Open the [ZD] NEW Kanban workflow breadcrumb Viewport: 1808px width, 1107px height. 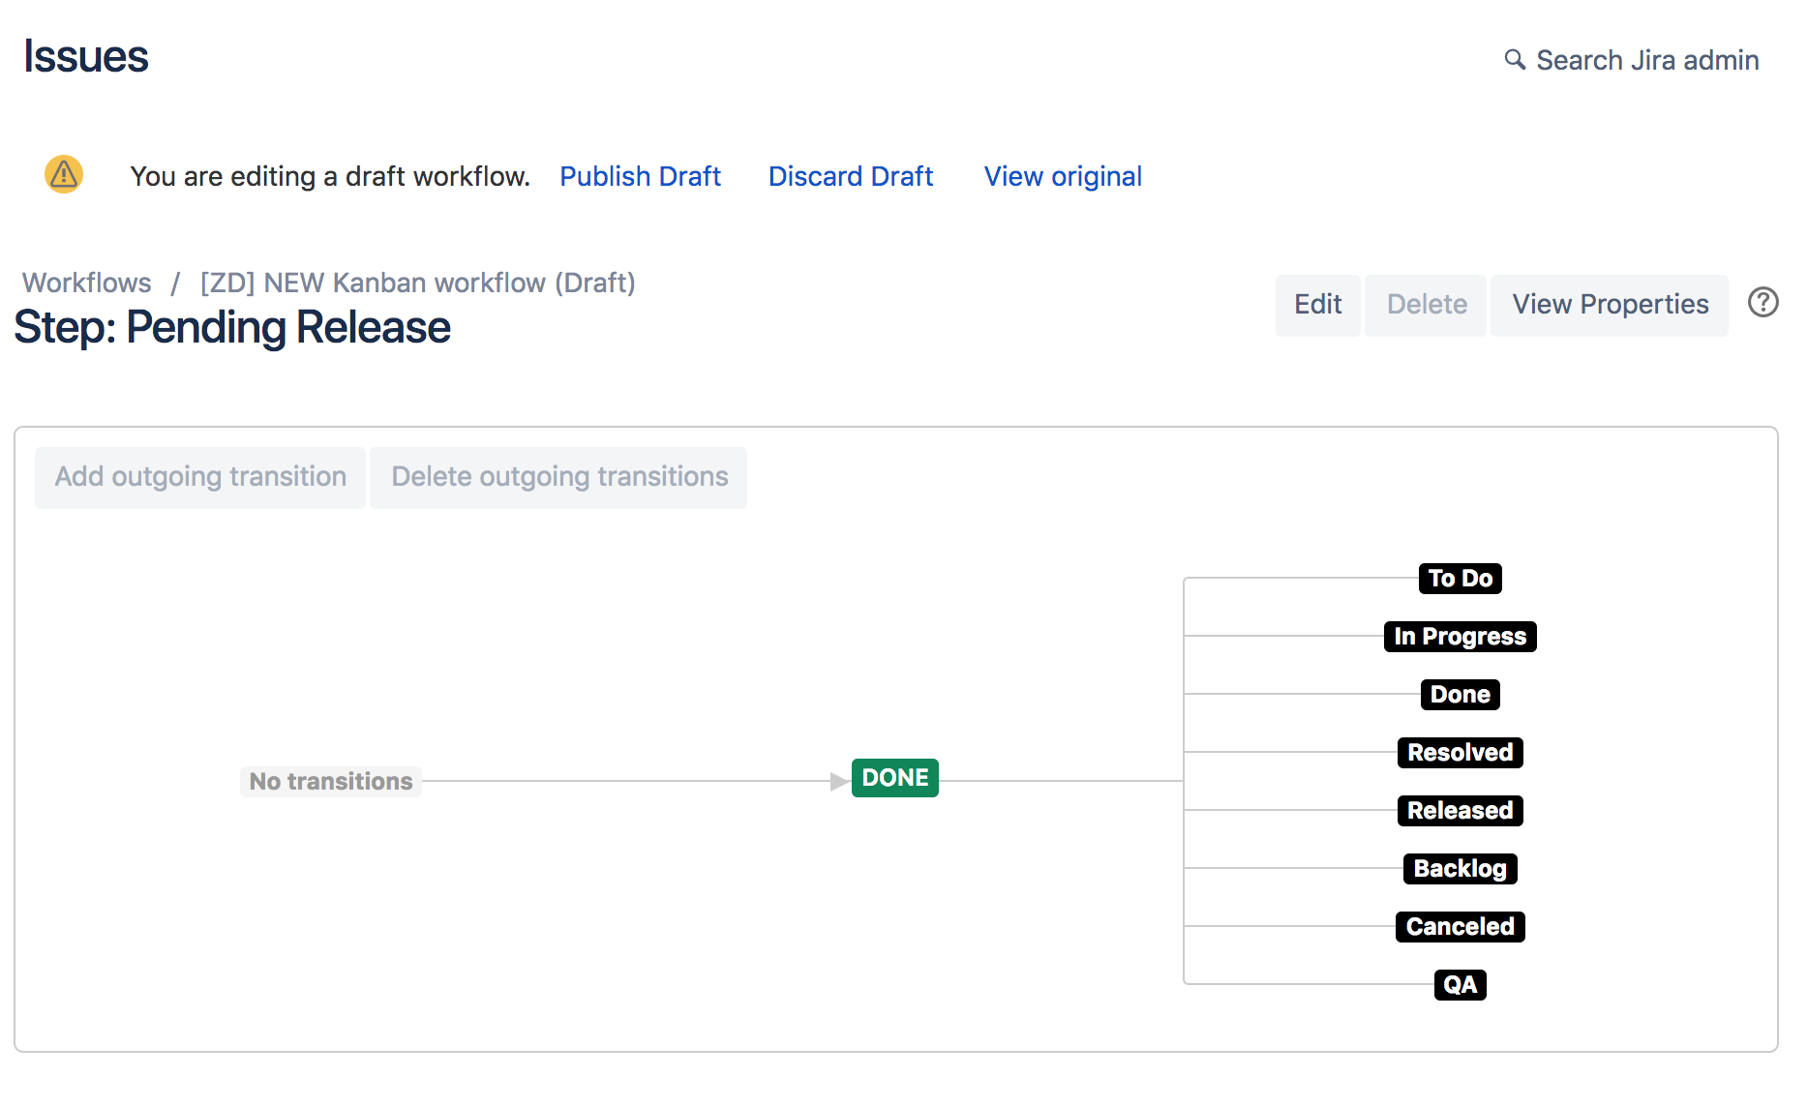click(416, 283)
